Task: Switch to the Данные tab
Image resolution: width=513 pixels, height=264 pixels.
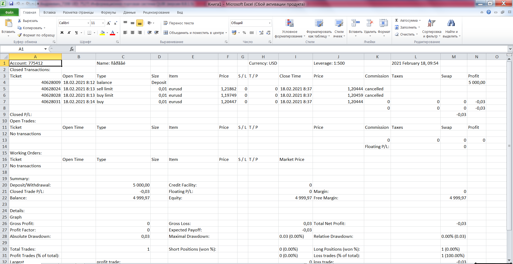Action: click(130, 12)
